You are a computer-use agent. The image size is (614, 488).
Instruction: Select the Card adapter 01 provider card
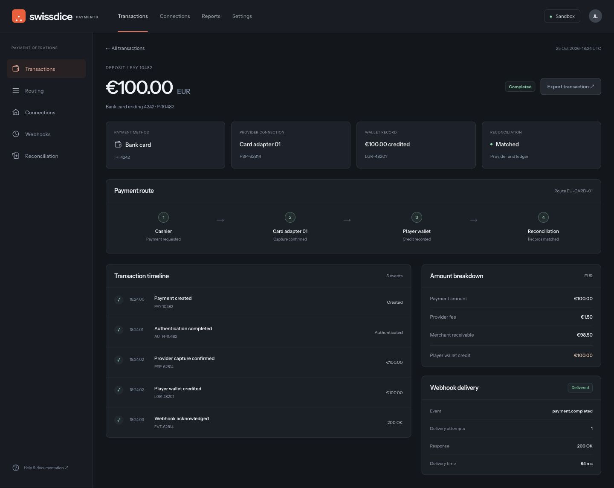[x=290, y=145]
